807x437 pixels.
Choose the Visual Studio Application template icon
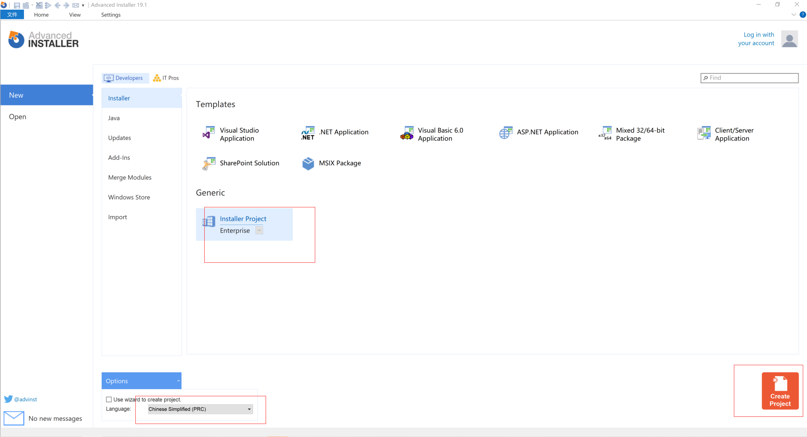tap(209, 133)
